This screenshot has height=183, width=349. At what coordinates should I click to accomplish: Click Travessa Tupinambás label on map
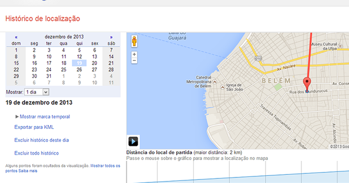276,117
